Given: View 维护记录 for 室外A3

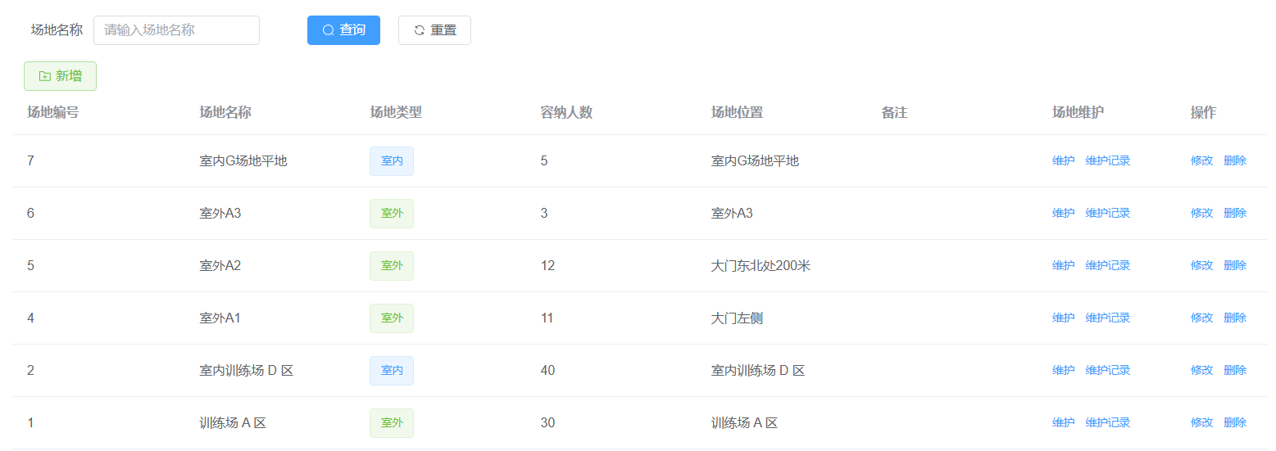Looking at the screenshot, I should [x=1107, y=214].
